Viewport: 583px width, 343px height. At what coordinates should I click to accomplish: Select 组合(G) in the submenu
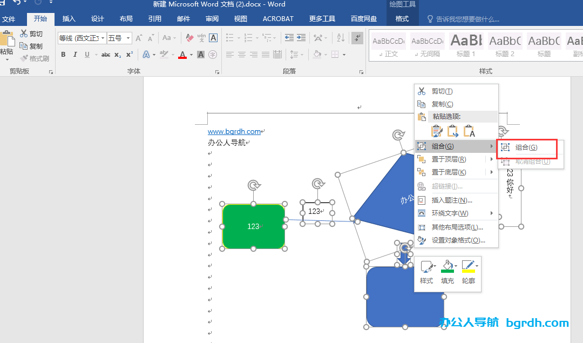pyautogui.click(x=526, y=147)
